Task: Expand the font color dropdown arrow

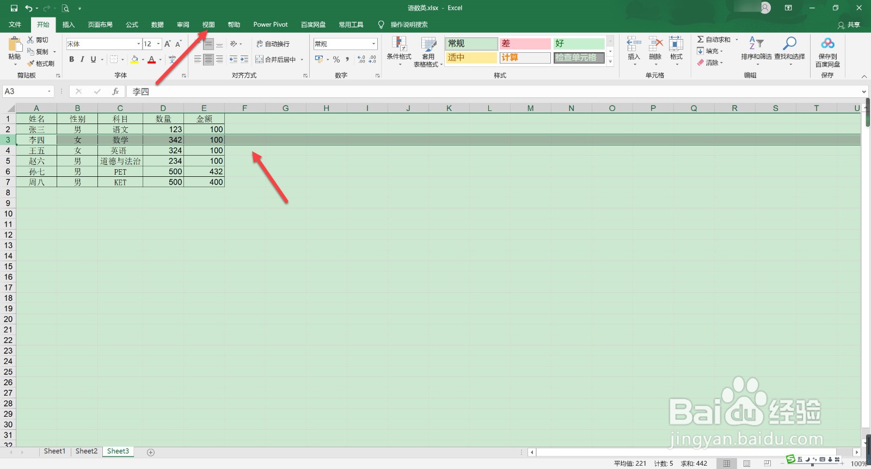Action: [x=160, y=59]
